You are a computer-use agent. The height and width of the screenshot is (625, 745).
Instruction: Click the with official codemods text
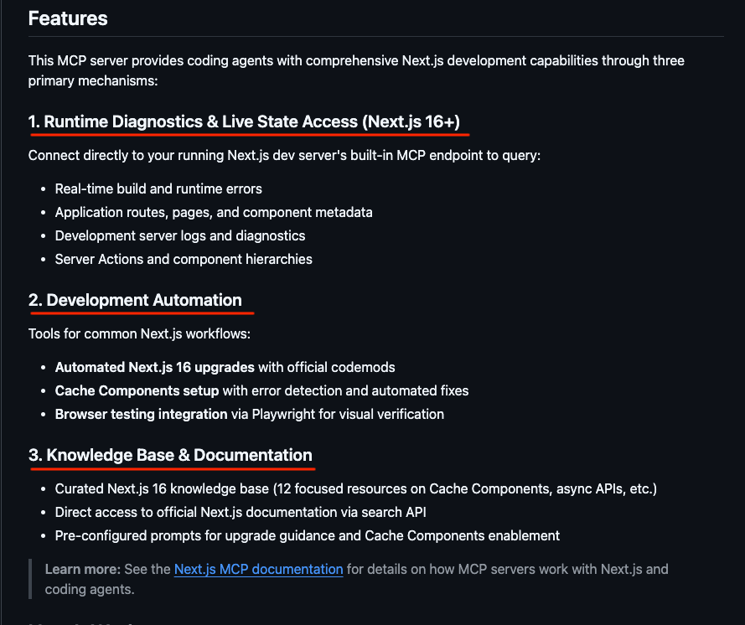(x=327, y=367)
